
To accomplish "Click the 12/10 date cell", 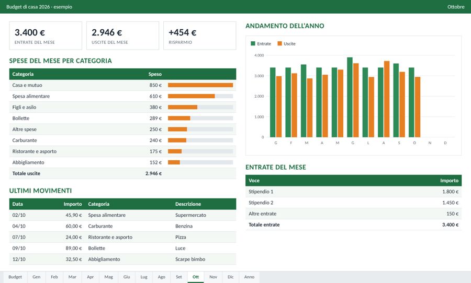I will tap(19, 260).
